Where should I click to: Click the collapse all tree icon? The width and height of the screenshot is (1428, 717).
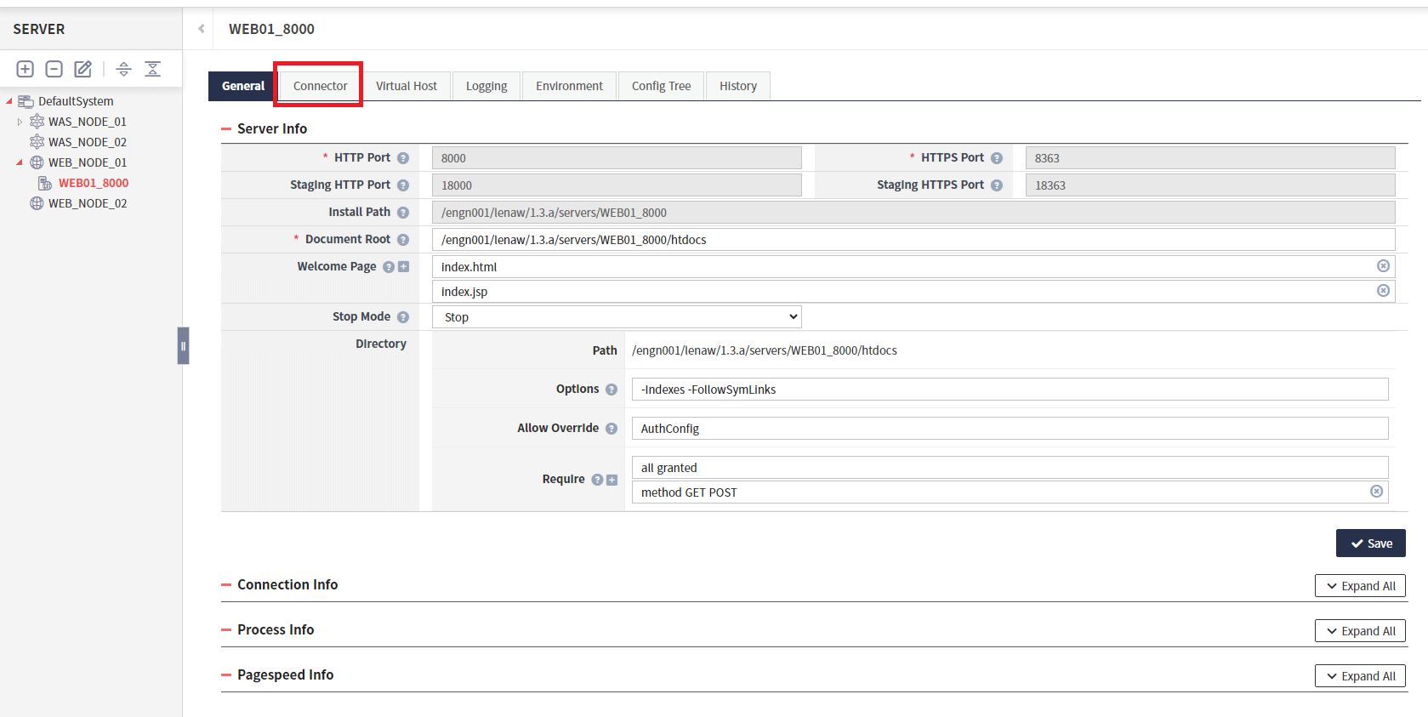point(152,69)
